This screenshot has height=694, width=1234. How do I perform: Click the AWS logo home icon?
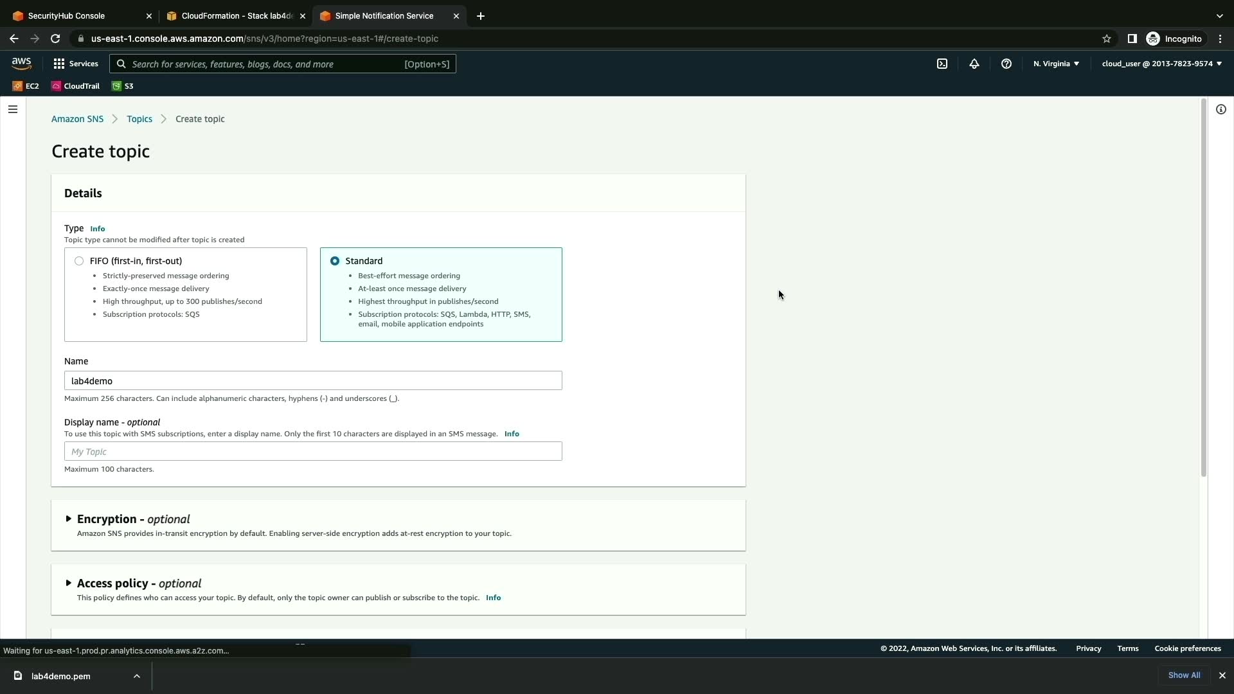pos(21,63)
